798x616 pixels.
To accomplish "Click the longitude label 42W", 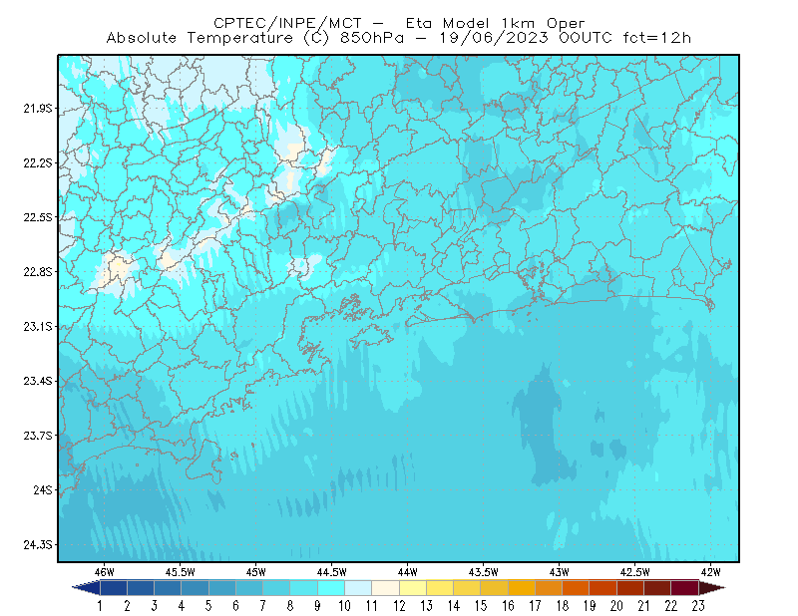I will 711,572.
